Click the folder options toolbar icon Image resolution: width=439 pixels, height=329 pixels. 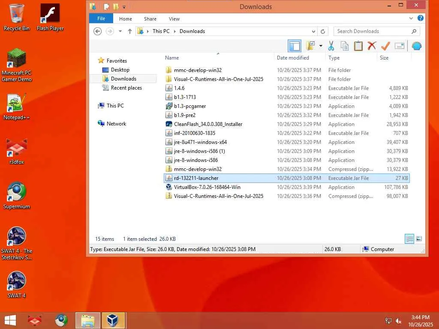pos(310,46)
